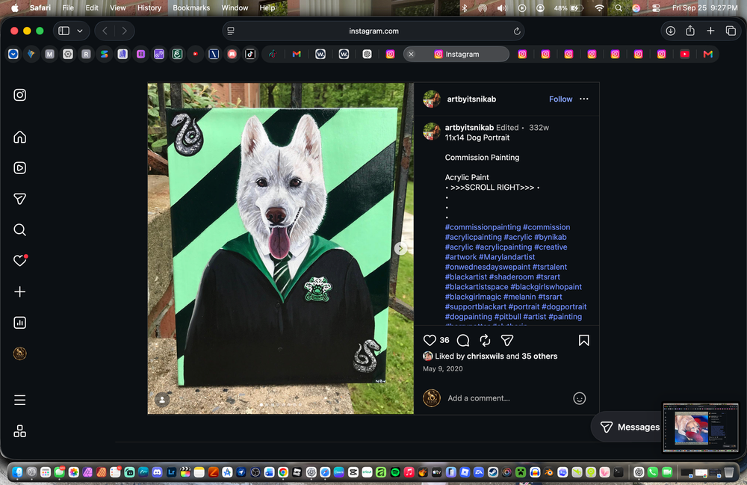The height and width of the screenshot is (485, 747).
Task: Switch to the YouTube tab at right
Action: click(684, 55)
